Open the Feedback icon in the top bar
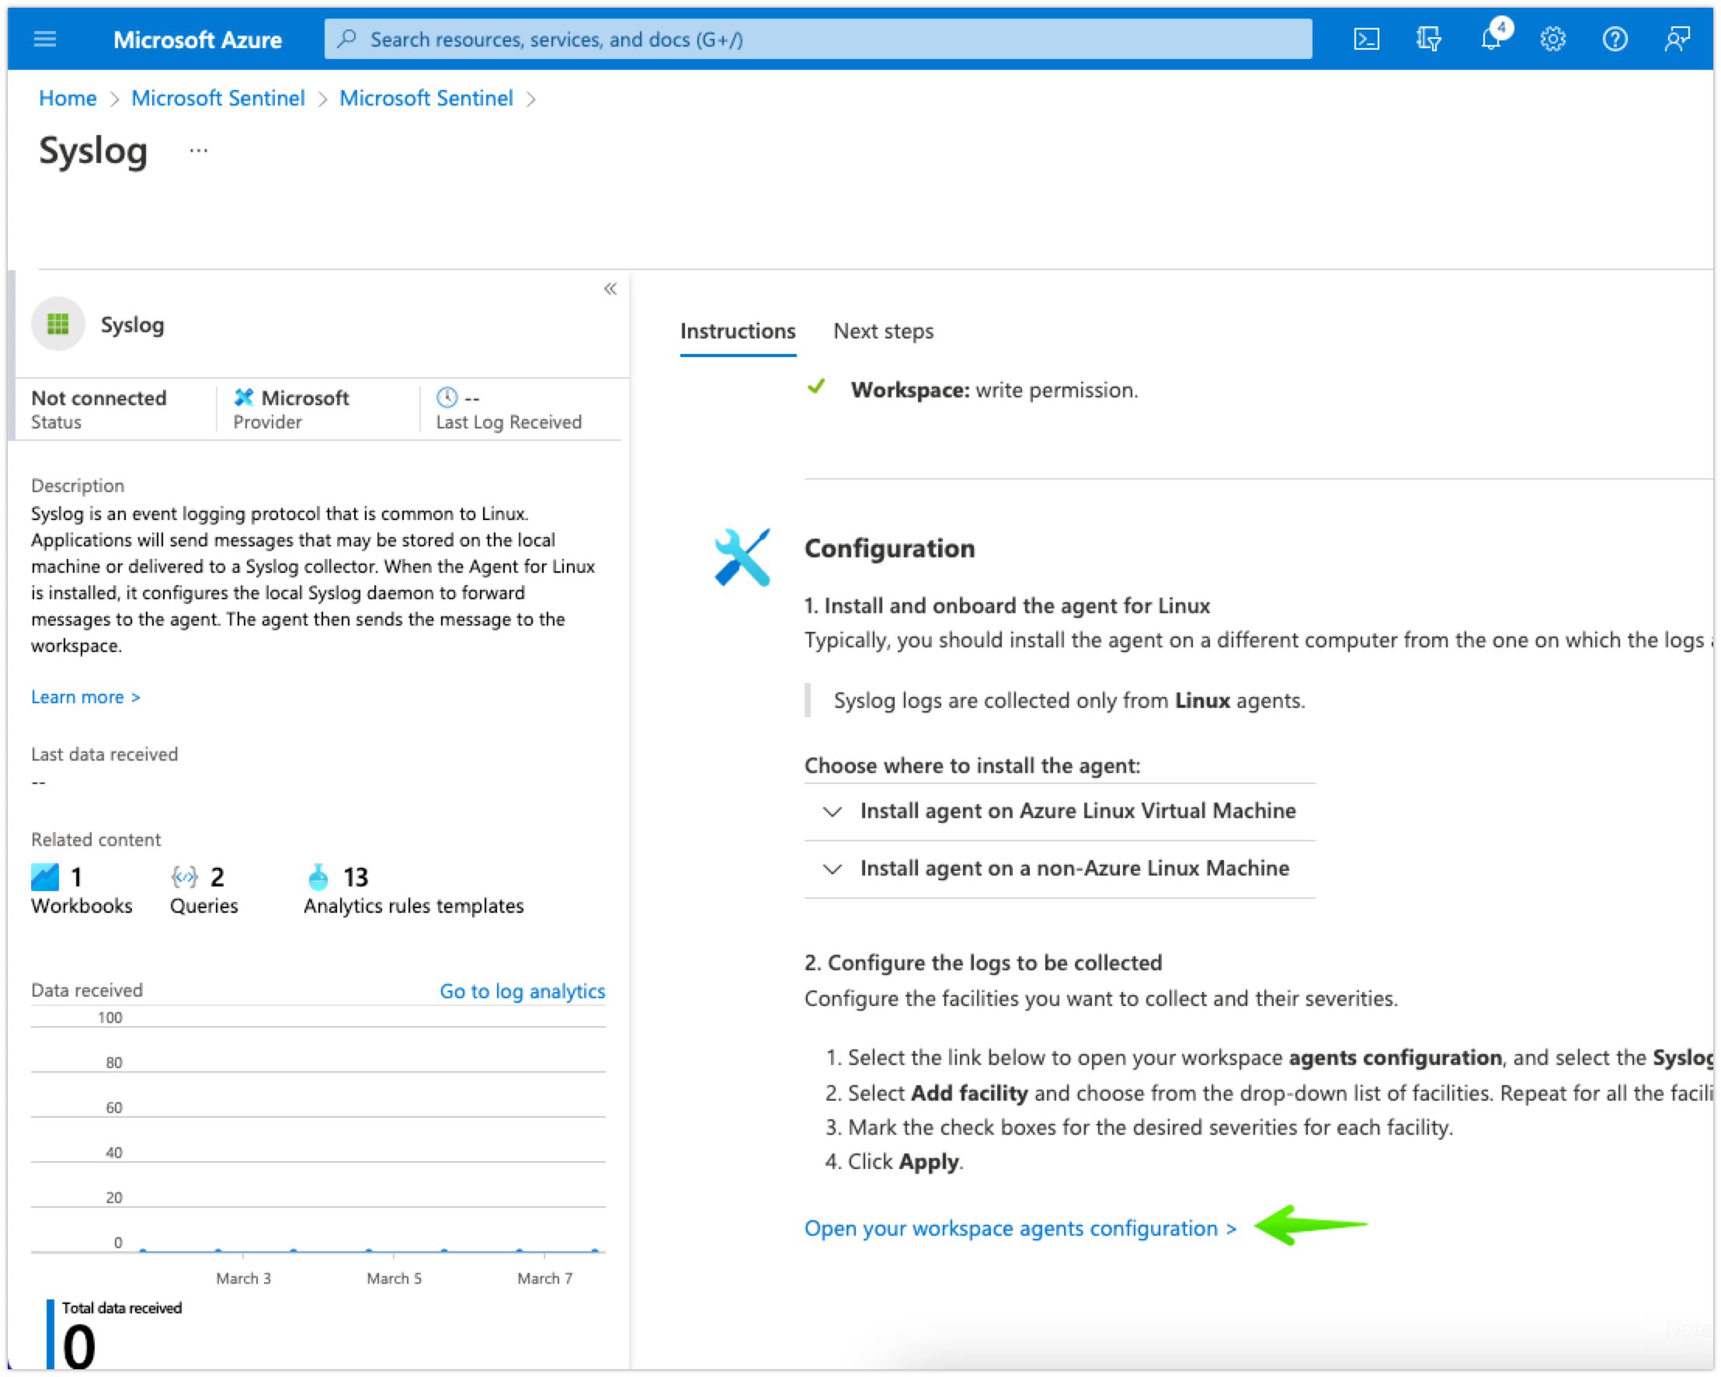 coord(1676,38)
